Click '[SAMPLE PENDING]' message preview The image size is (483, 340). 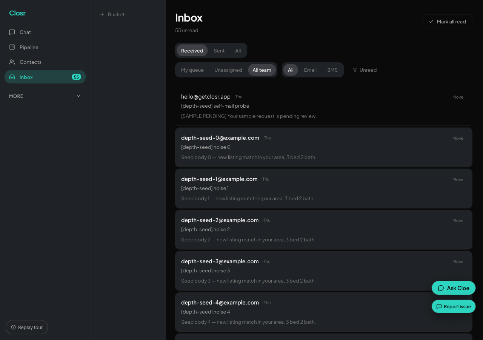(249, 116)
